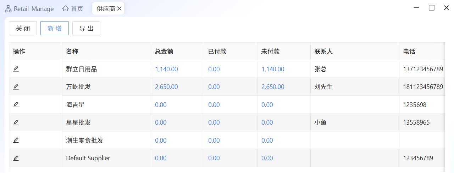The height and width of the screenshot is (173, 454).
Task: Close the 供应商 tab
Action: click(x=120, y=9)
